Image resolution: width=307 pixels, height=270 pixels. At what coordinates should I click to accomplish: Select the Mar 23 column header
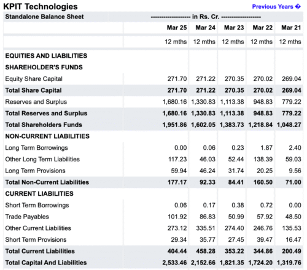[x=234, y=28]
